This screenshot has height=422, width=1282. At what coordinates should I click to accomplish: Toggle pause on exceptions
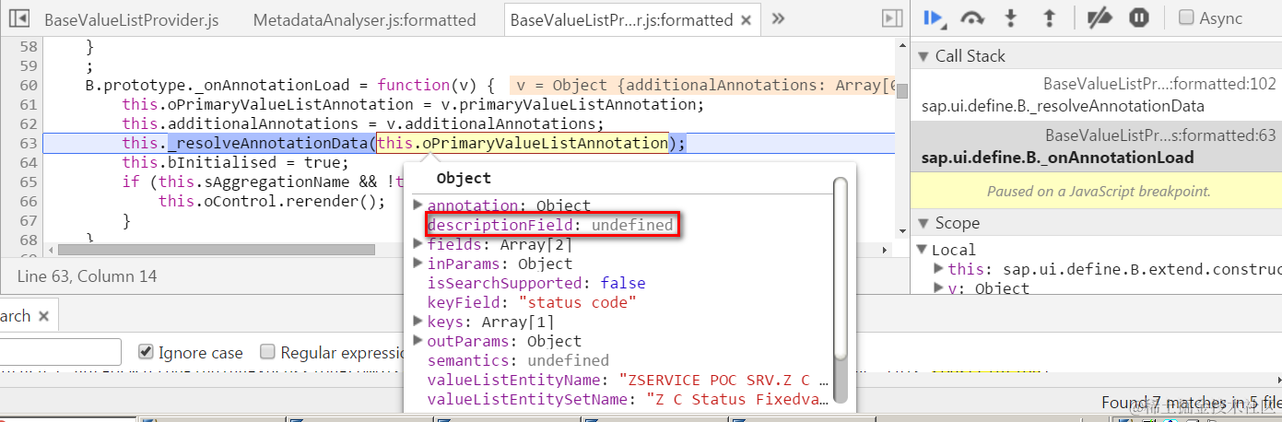pyautogui.click(x=1139, y=18)
